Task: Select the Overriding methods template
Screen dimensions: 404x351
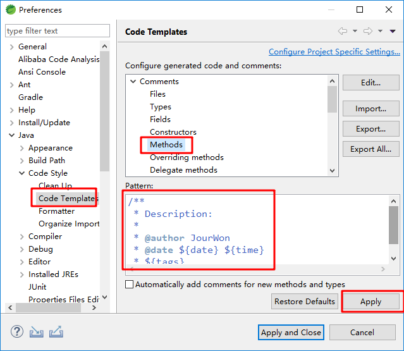Action: coord(187,157)
